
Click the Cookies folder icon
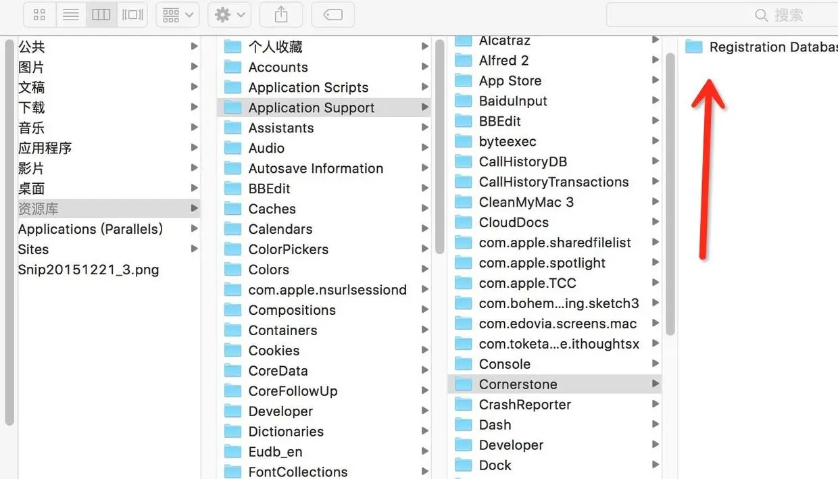tap(232, 351)
